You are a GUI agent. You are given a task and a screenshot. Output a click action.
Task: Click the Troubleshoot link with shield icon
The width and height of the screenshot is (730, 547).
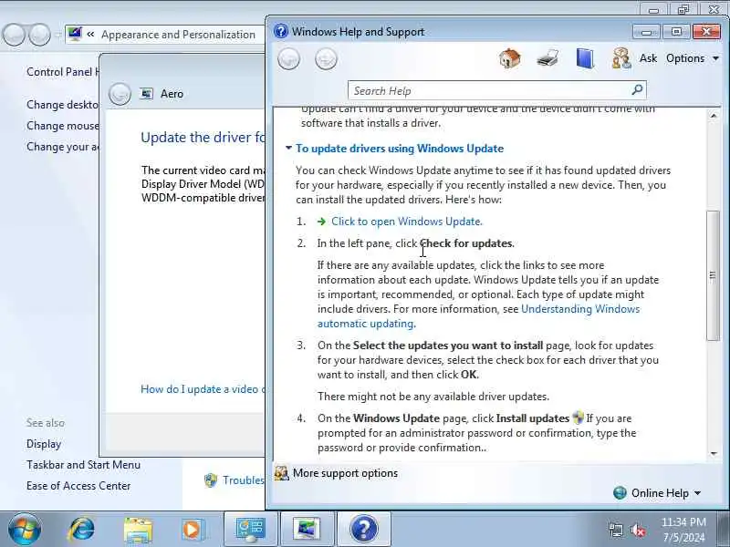243,480
